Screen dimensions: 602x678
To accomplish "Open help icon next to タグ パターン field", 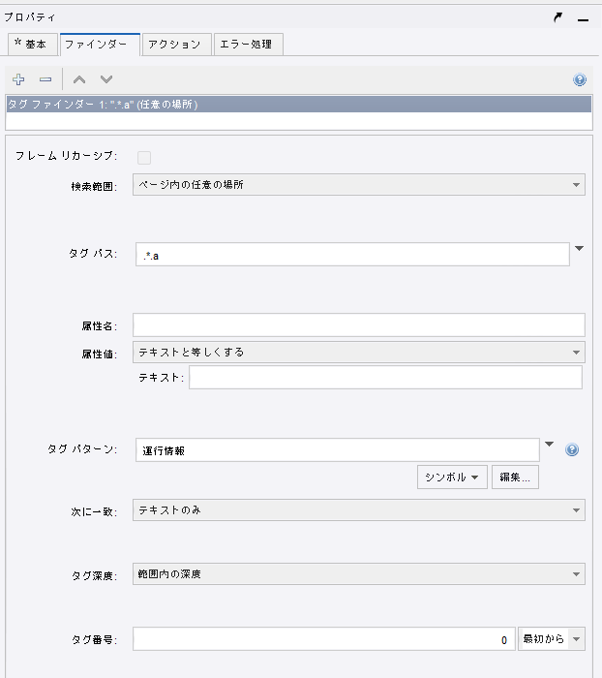I will pos(572,449).
